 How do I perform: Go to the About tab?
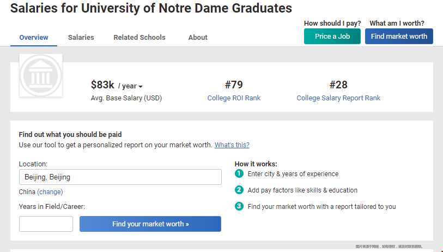point(198,37)
